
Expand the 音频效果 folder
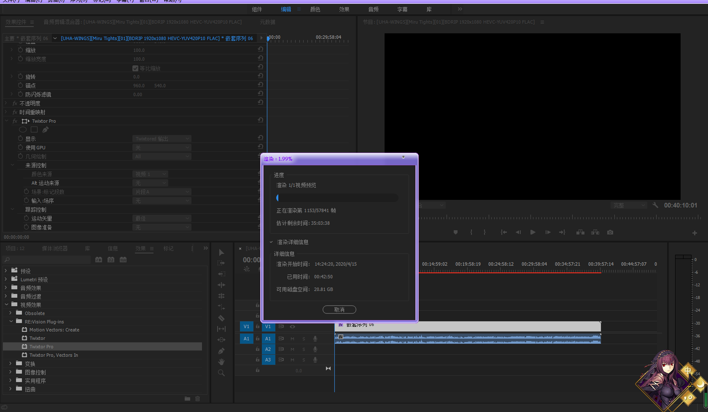tap(6, 288)
